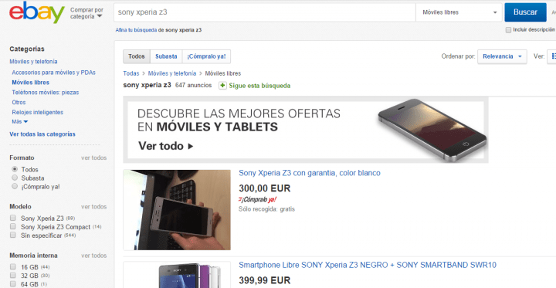Check the 32 GB memory checkbox

[x=13, y=275]
